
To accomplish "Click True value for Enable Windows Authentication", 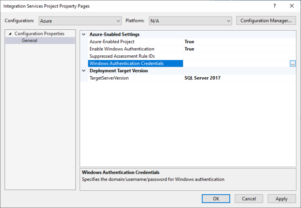I will click(189, 49).
